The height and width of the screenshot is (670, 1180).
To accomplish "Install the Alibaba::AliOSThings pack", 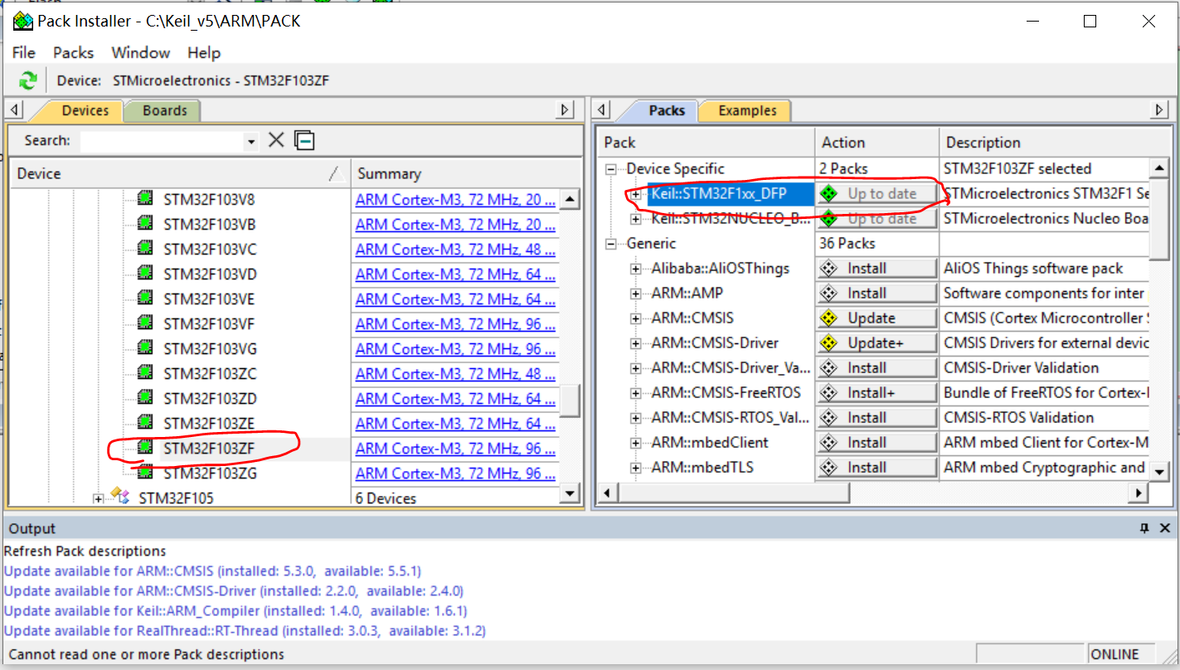I will coord(877,269).
